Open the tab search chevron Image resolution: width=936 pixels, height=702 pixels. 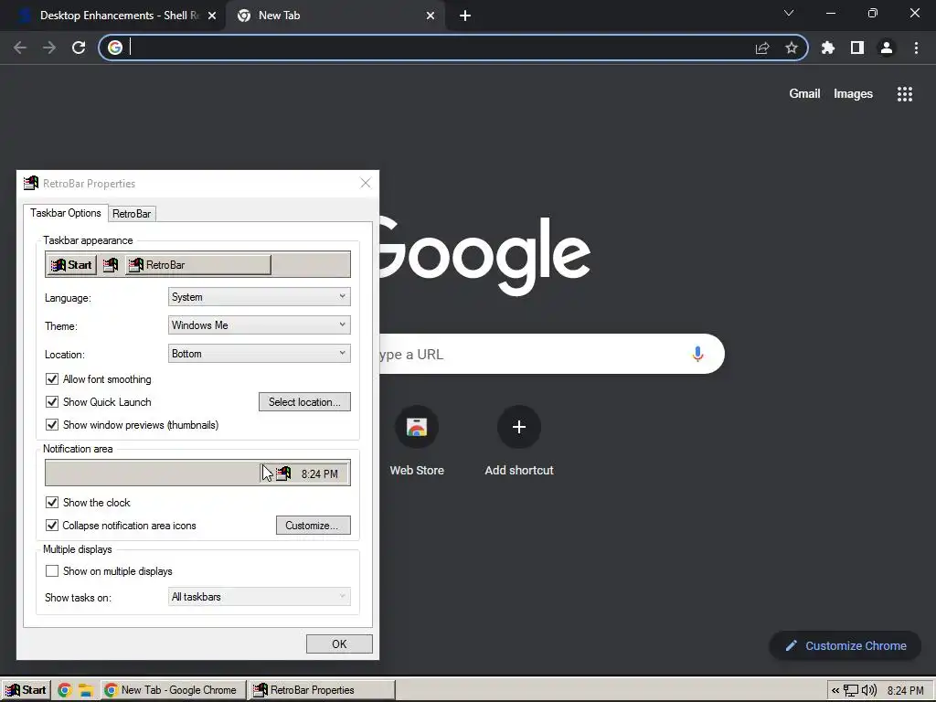[789, 13]
